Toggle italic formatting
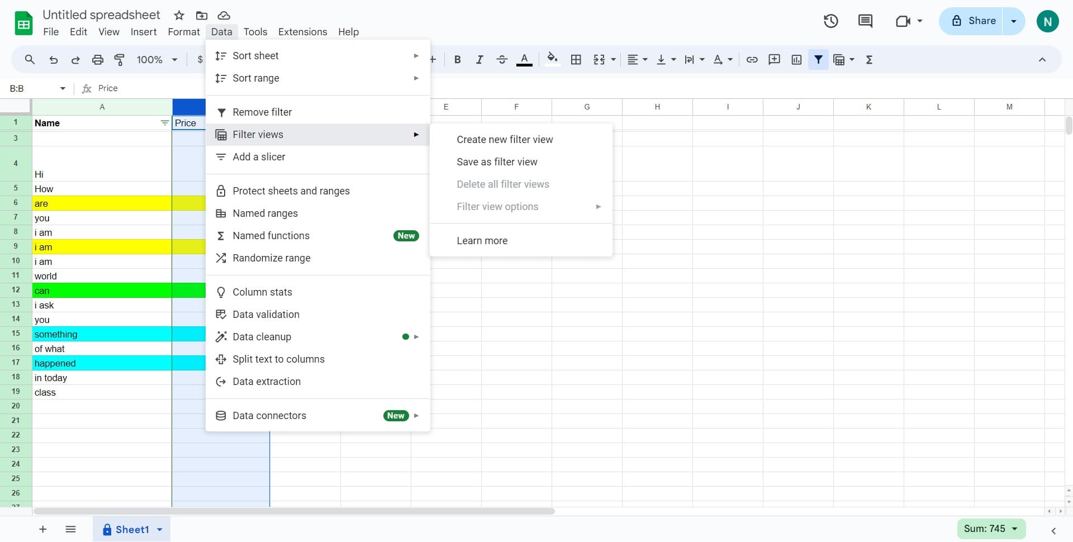1073x542 pixels. (479, 59)
